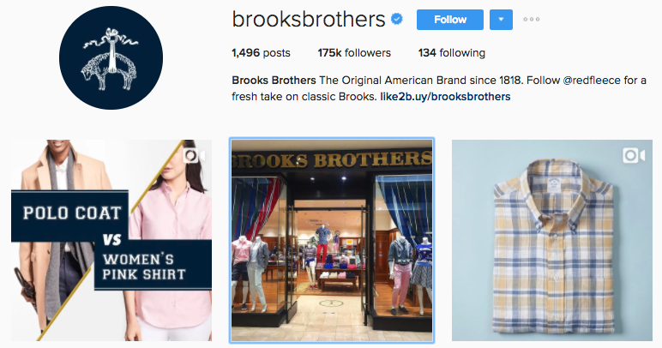Viewport: 662px width, 348px height.
Task: Open the Brooks Brothers storefront photo post
Action: pyautogui.click(x=332, y=240)
